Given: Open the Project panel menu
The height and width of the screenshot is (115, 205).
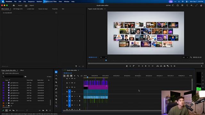Looking at the screenshot, I should click(17, 70).
